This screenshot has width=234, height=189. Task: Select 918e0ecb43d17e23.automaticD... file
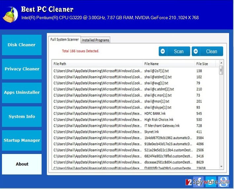pyautogui.click(x=136, y=144)
